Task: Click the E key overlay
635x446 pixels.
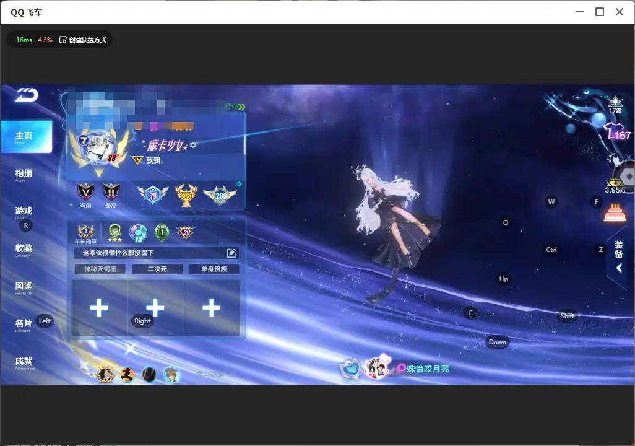Action: point(597,202)
